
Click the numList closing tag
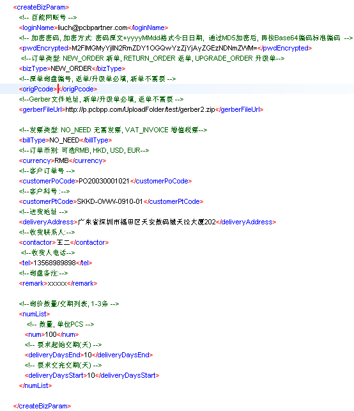click(35, 385)
